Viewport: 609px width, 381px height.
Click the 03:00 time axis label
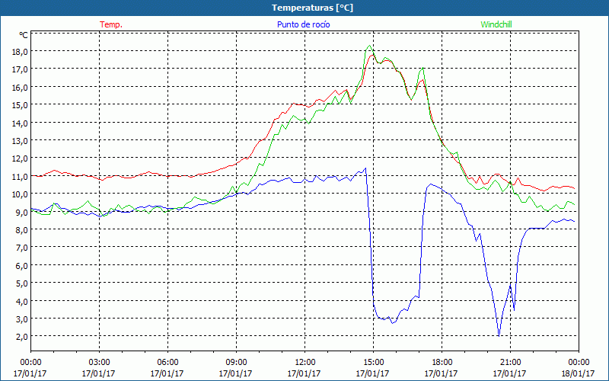tap(100, 363)
